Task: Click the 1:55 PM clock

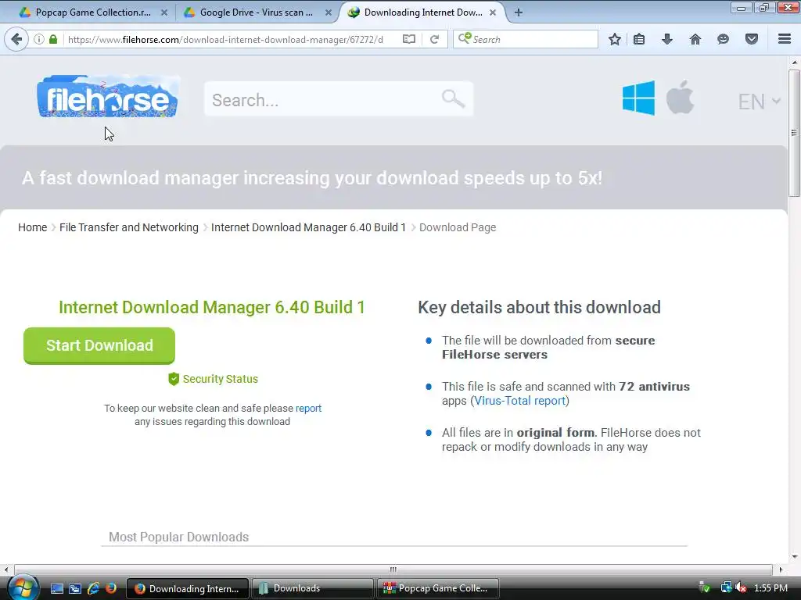Action: 770,587
